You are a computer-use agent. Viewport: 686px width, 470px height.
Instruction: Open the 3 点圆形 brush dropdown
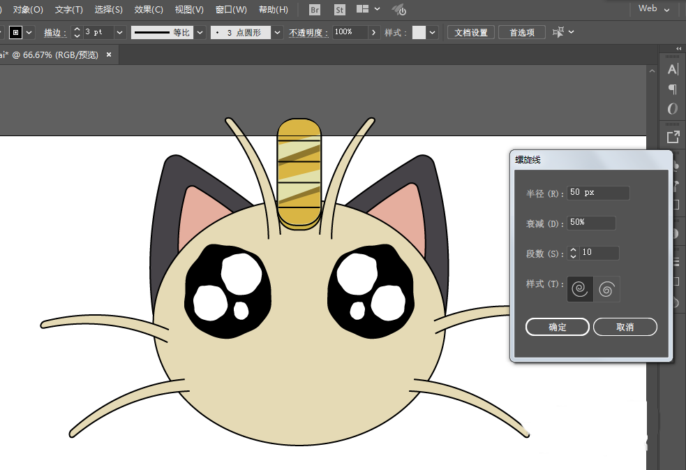click(278, 33)
